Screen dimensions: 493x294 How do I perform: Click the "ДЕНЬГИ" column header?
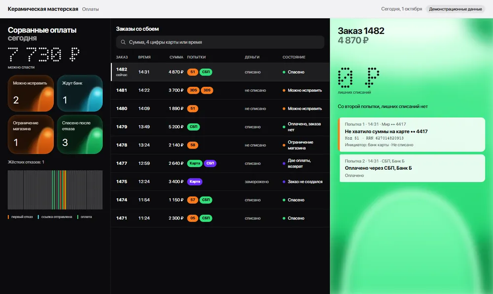(x=252, y=57)
